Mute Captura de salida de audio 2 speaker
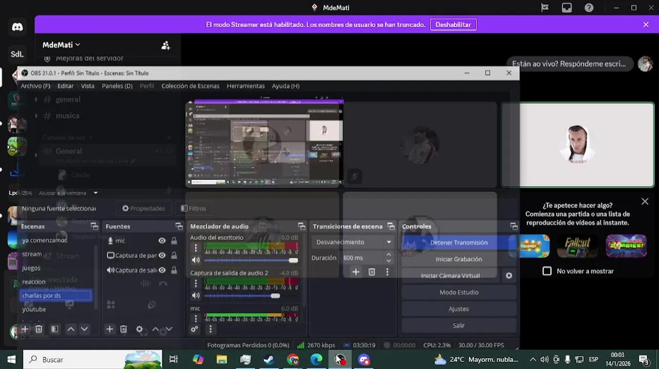The height and width of the screenshot is (369, 659). pos(195,296)
